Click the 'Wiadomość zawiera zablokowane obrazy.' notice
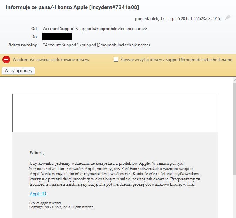Image resolution: width=236 pixels, height=218 pixels. (51, 60)
